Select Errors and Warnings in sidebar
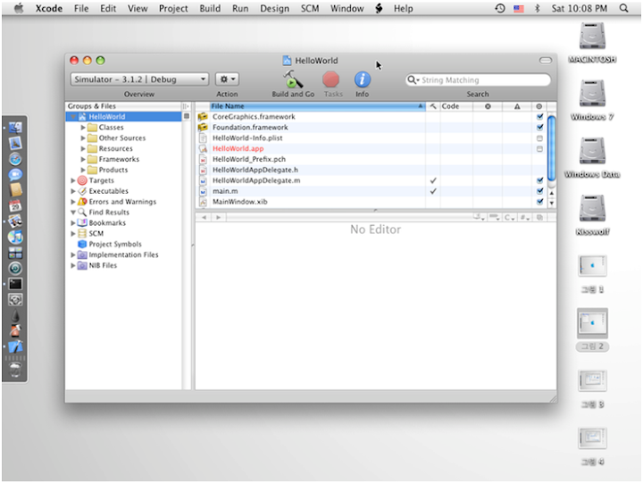The width and height of the screenshot is (643, 484). [121, 202]
